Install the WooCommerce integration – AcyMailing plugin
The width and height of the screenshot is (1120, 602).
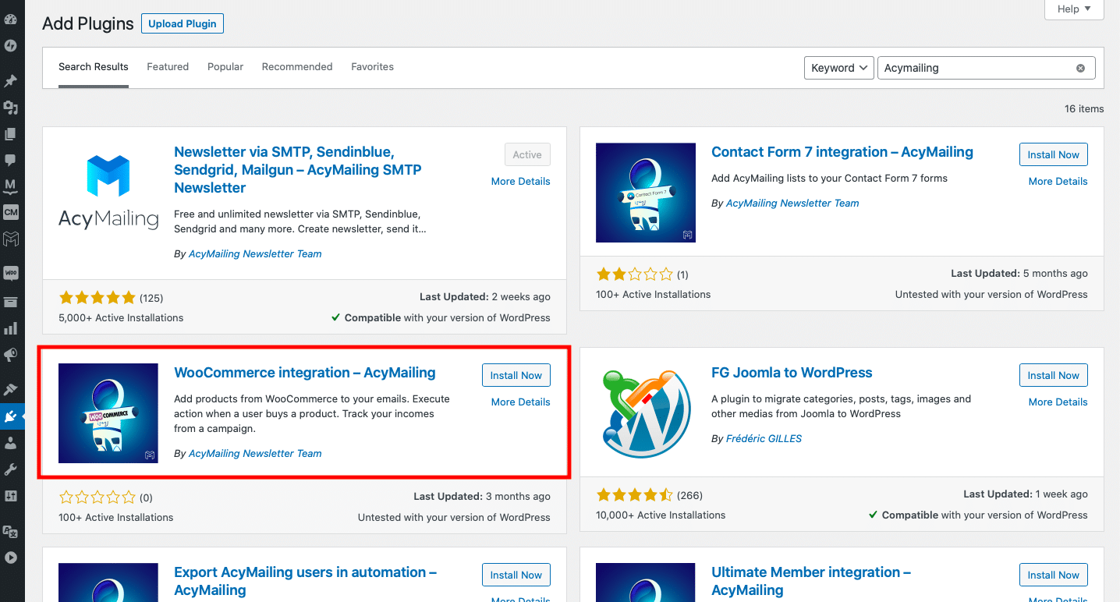point(516,375)
